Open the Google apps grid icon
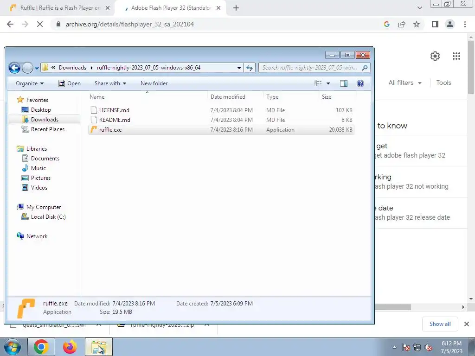This screenshot has width=475, height=356. pyautogui.click(x=456, y=56)
